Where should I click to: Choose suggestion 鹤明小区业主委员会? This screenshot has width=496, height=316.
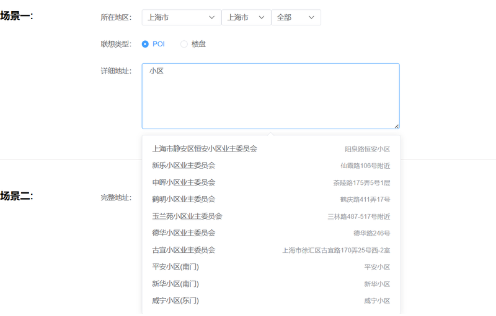point(271,199)
